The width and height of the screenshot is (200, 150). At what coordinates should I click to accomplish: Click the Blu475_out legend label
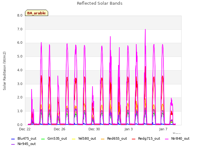click(x=27, y=139)
